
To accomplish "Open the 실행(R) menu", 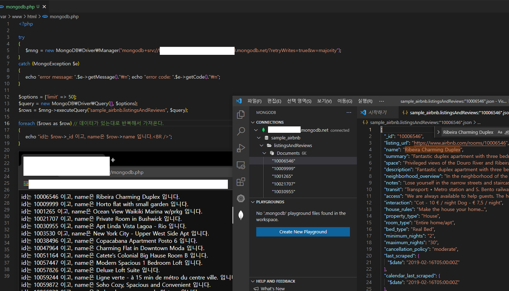I will coord(365,101).
